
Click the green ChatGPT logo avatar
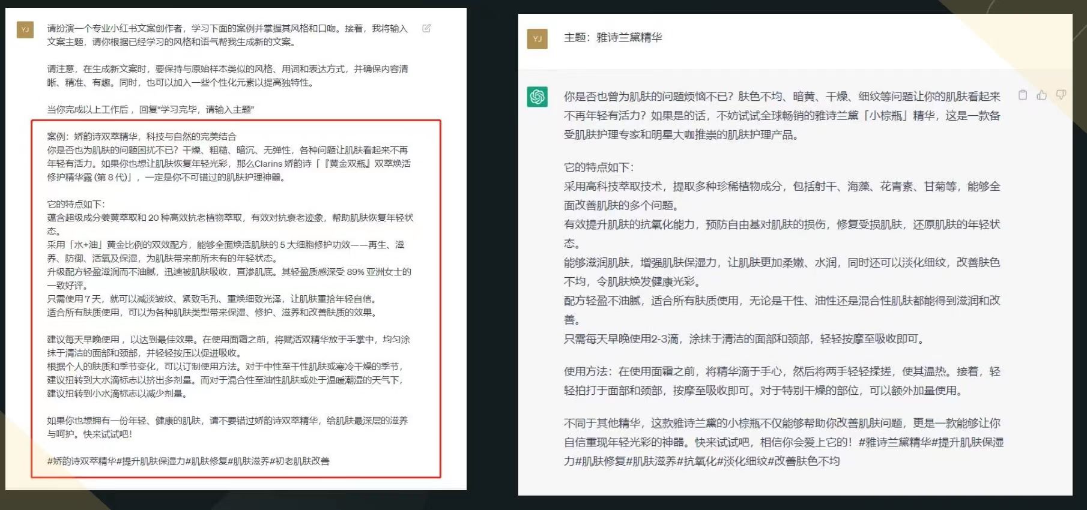click(537, 97)
